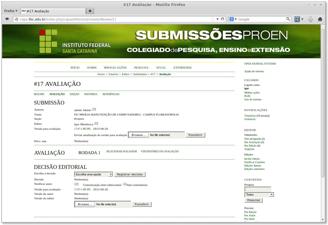Click the vertical page scrollbar
Viewport: 328px width, 225px height.
[x=323, y=105]
